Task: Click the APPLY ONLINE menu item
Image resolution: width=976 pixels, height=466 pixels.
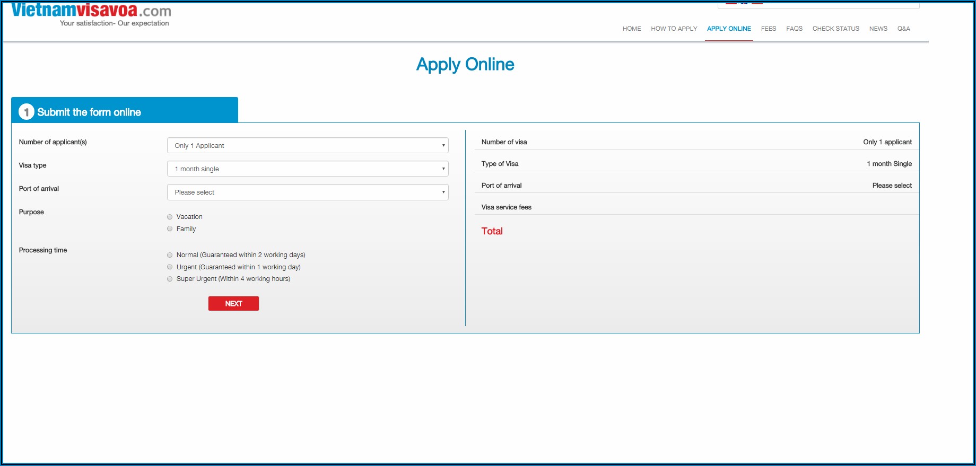Action: [x=729, y=29]
